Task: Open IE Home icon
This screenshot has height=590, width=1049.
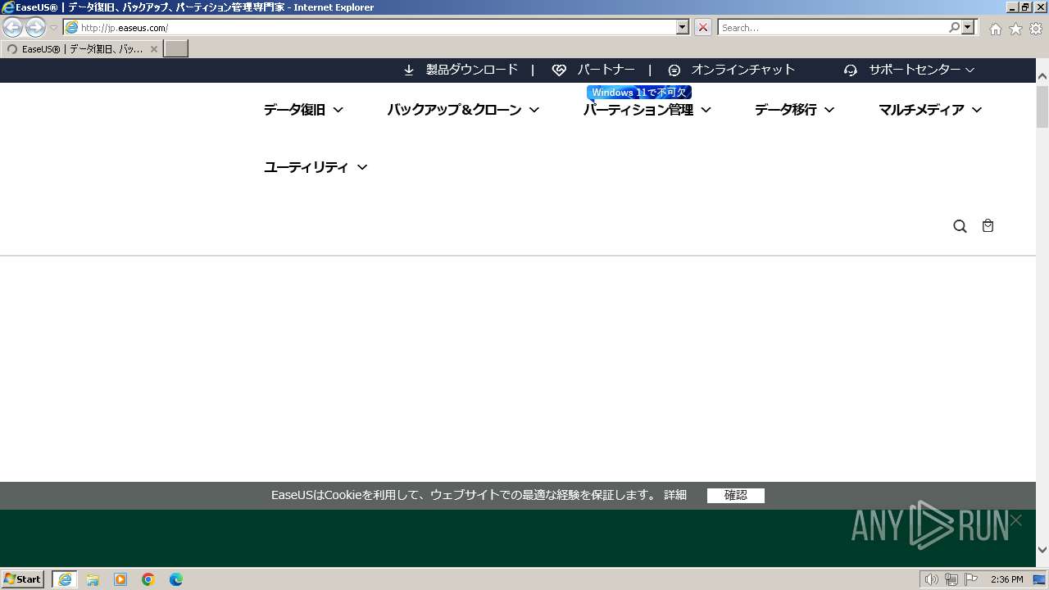Action: pos(995,29)
